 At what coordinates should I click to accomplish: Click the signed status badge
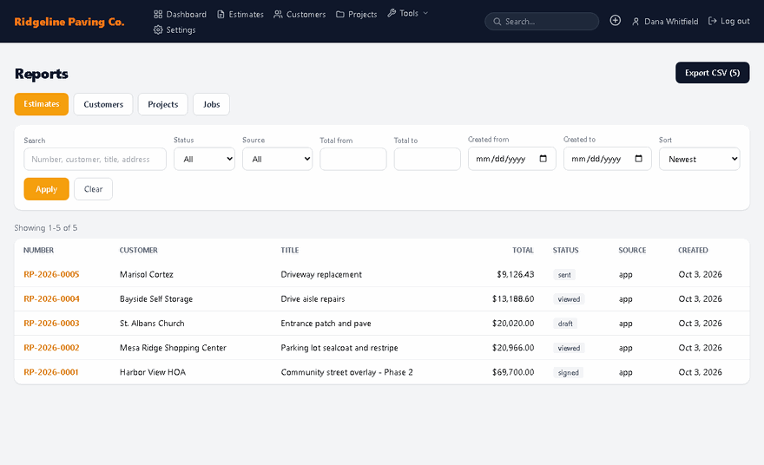point(568,372)
